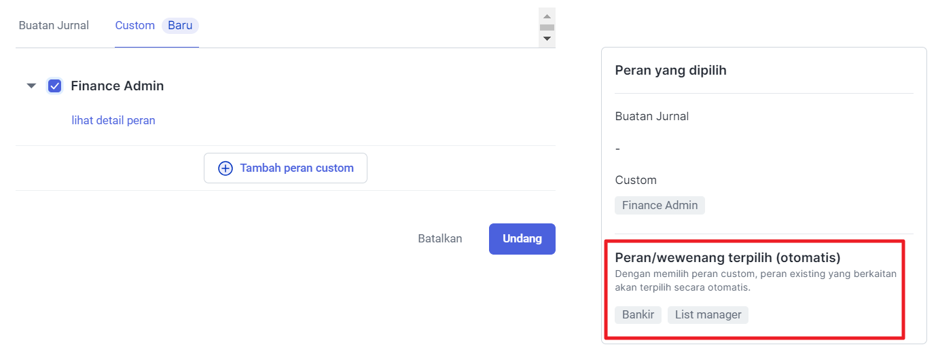Select the Bankir role chip
This screenshot has height=349, width=938.
[x=638, y=315]
